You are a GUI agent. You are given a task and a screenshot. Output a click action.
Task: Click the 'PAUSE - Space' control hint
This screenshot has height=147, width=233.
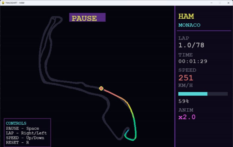(x=23, y=128)
